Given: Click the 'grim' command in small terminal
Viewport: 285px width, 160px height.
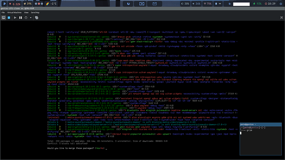Looking at the screenshot, I should tap(249, 130).
